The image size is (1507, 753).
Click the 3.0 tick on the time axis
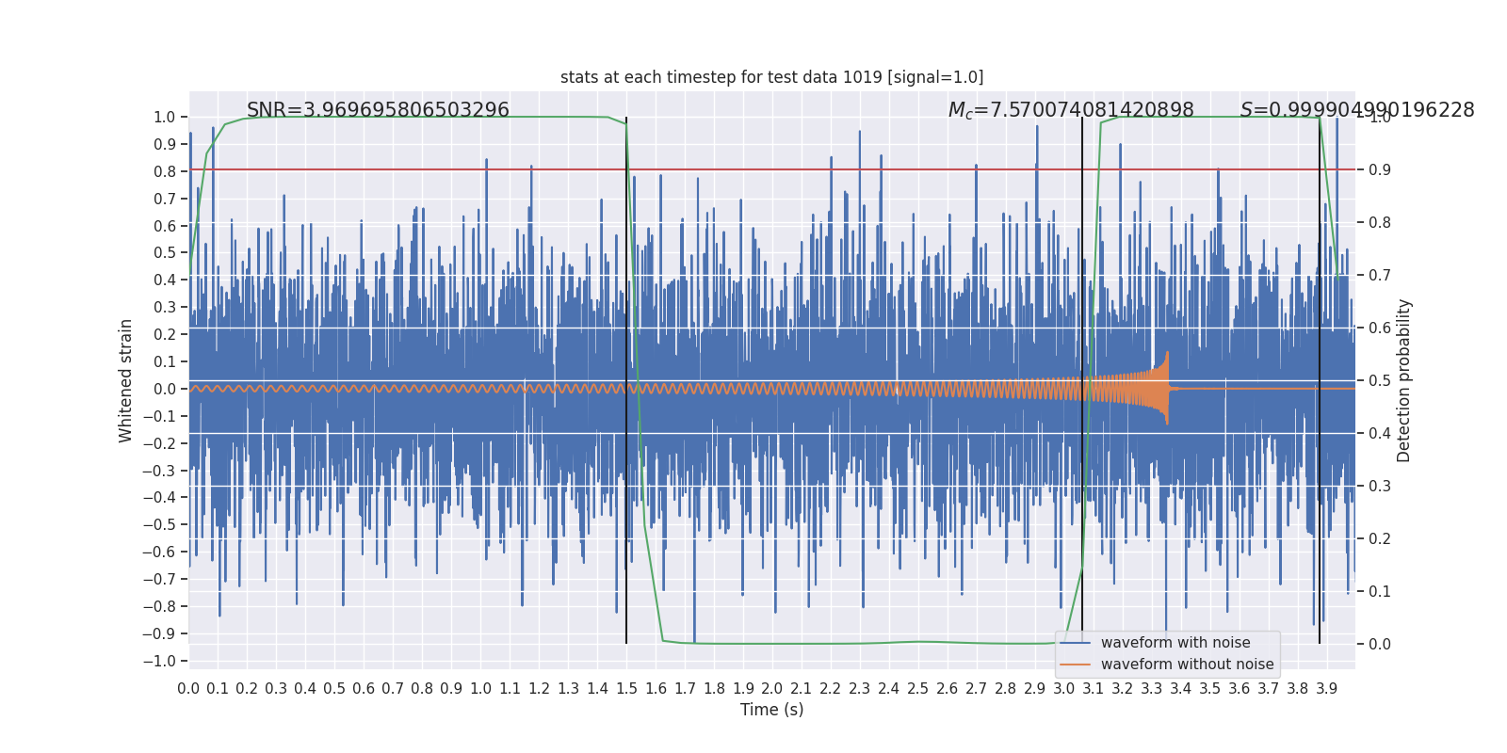(x=1064, y=689)
